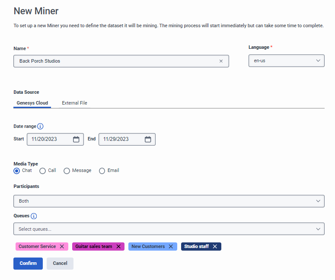Click the New Miner heading

click(36, 11)
